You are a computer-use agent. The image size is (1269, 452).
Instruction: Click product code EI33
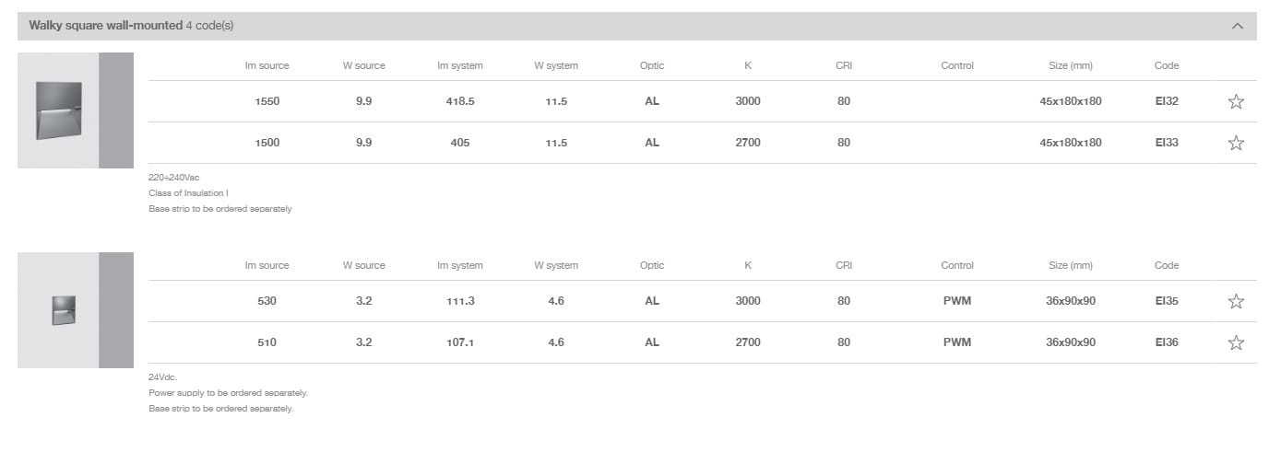tap(1167, 143)
